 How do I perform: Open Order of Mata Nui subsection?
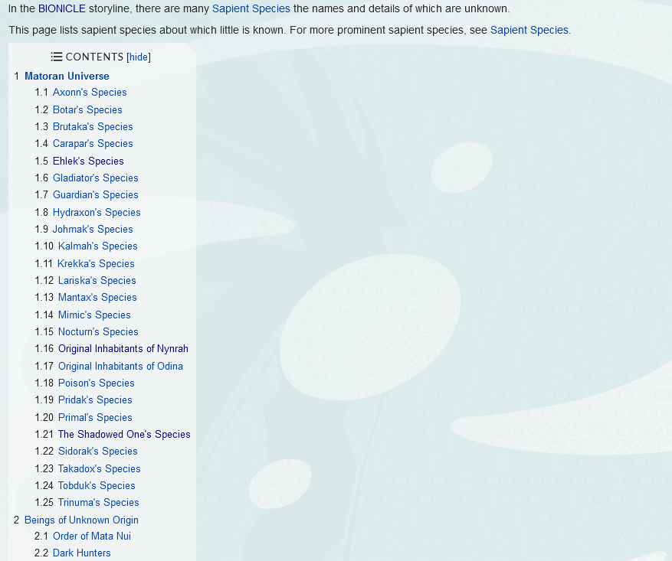coord(92,537)
